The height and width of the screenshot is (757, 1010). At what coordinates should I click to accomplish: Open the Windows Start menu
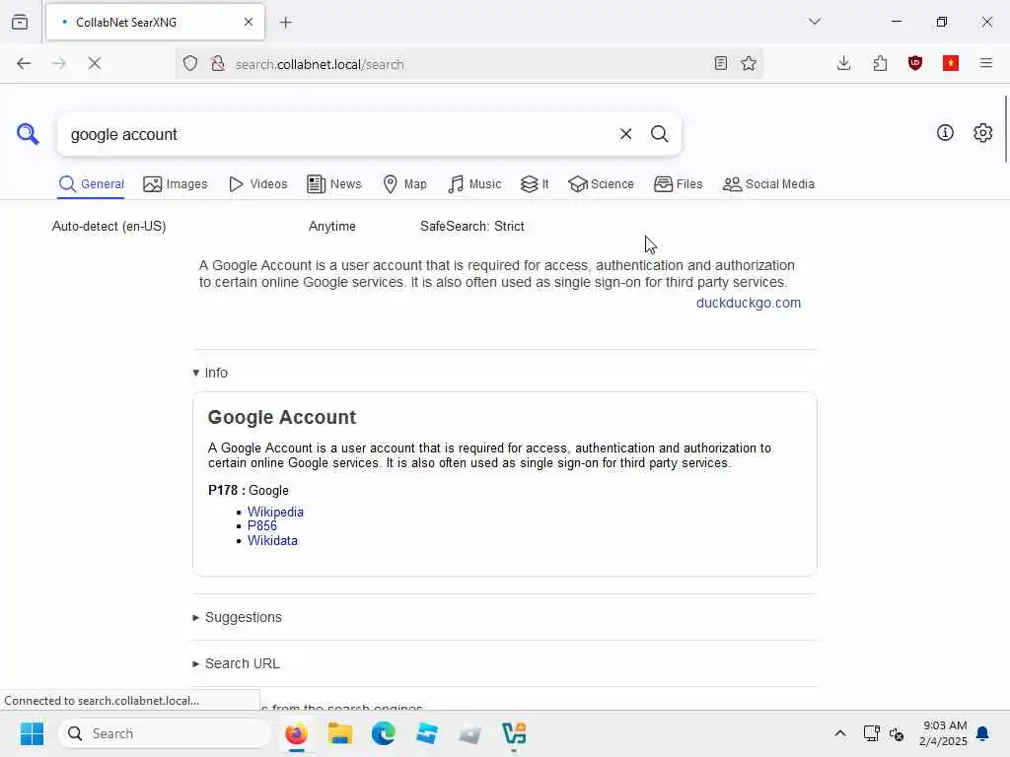click(32, 733)
